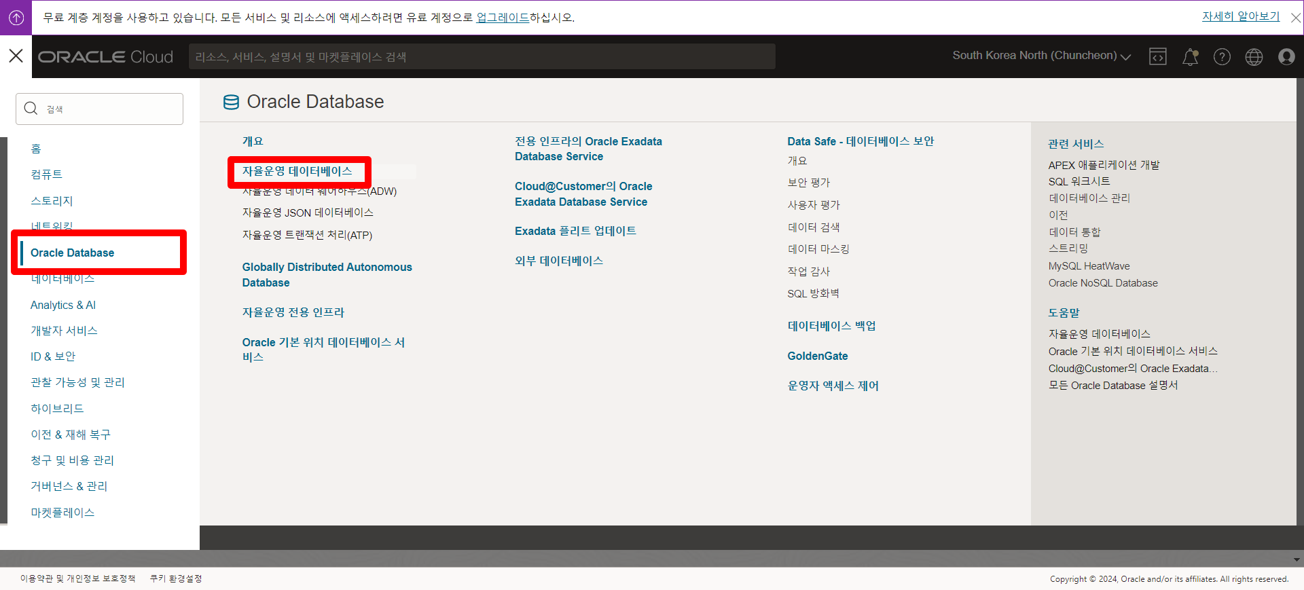Select Analytics & AI in the menu
This screenshot has height=590, width=1304.
pyautogui.click(x=63, y=305)
